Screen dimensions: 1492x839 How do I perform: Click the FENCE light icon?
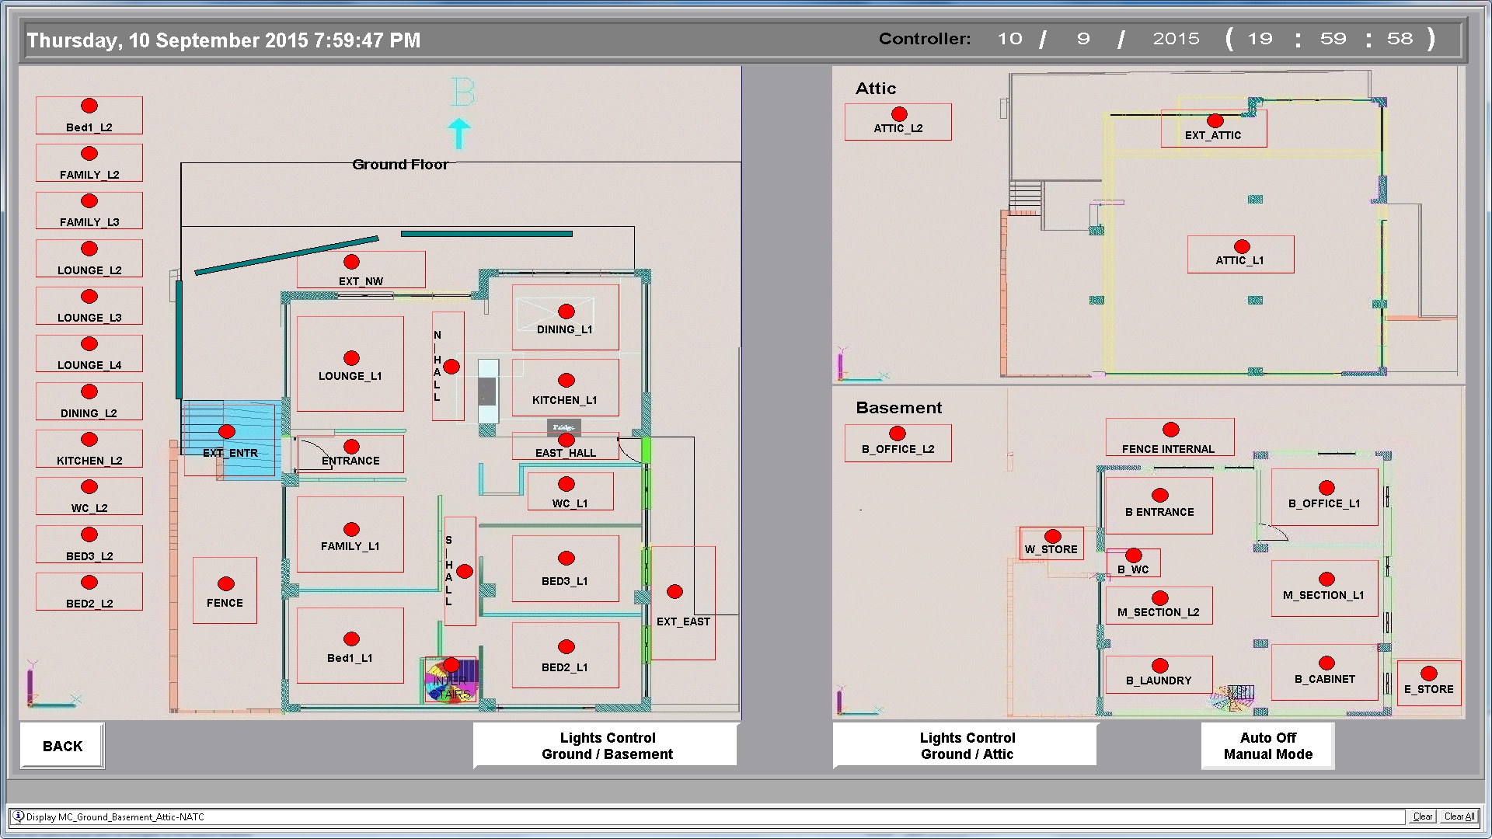click(226, 584)
